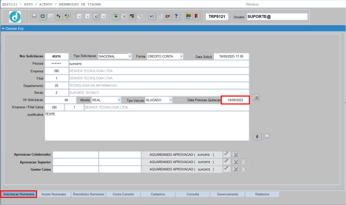Reject Aprovacao Superior with dark X button
The width and height of the screenshot is (346, 205).
point(235,162)
